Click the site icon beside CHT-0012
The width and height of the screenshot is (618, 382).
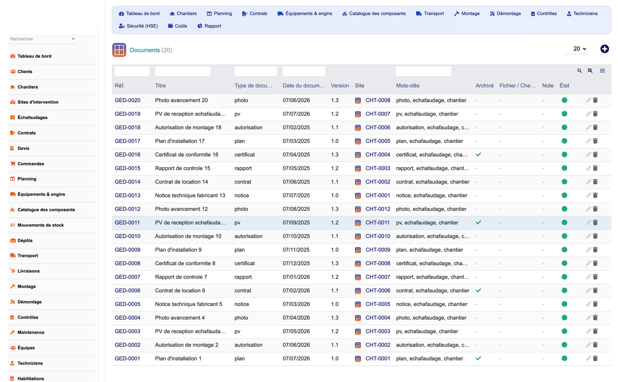[x=358, y=209]
